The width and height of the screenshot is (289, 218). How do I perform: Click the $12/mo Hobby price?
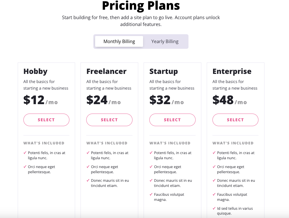point(40,100)
